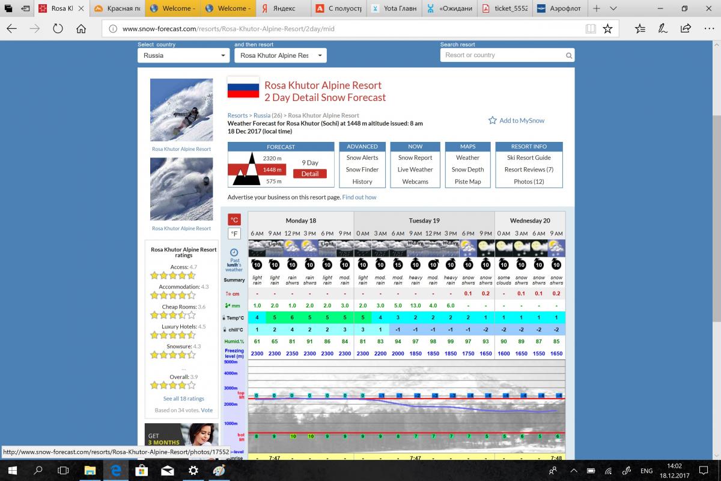
Task: Select the 2320 m elevation forecast
Action: pyautogui.click(x=272, y=158)
